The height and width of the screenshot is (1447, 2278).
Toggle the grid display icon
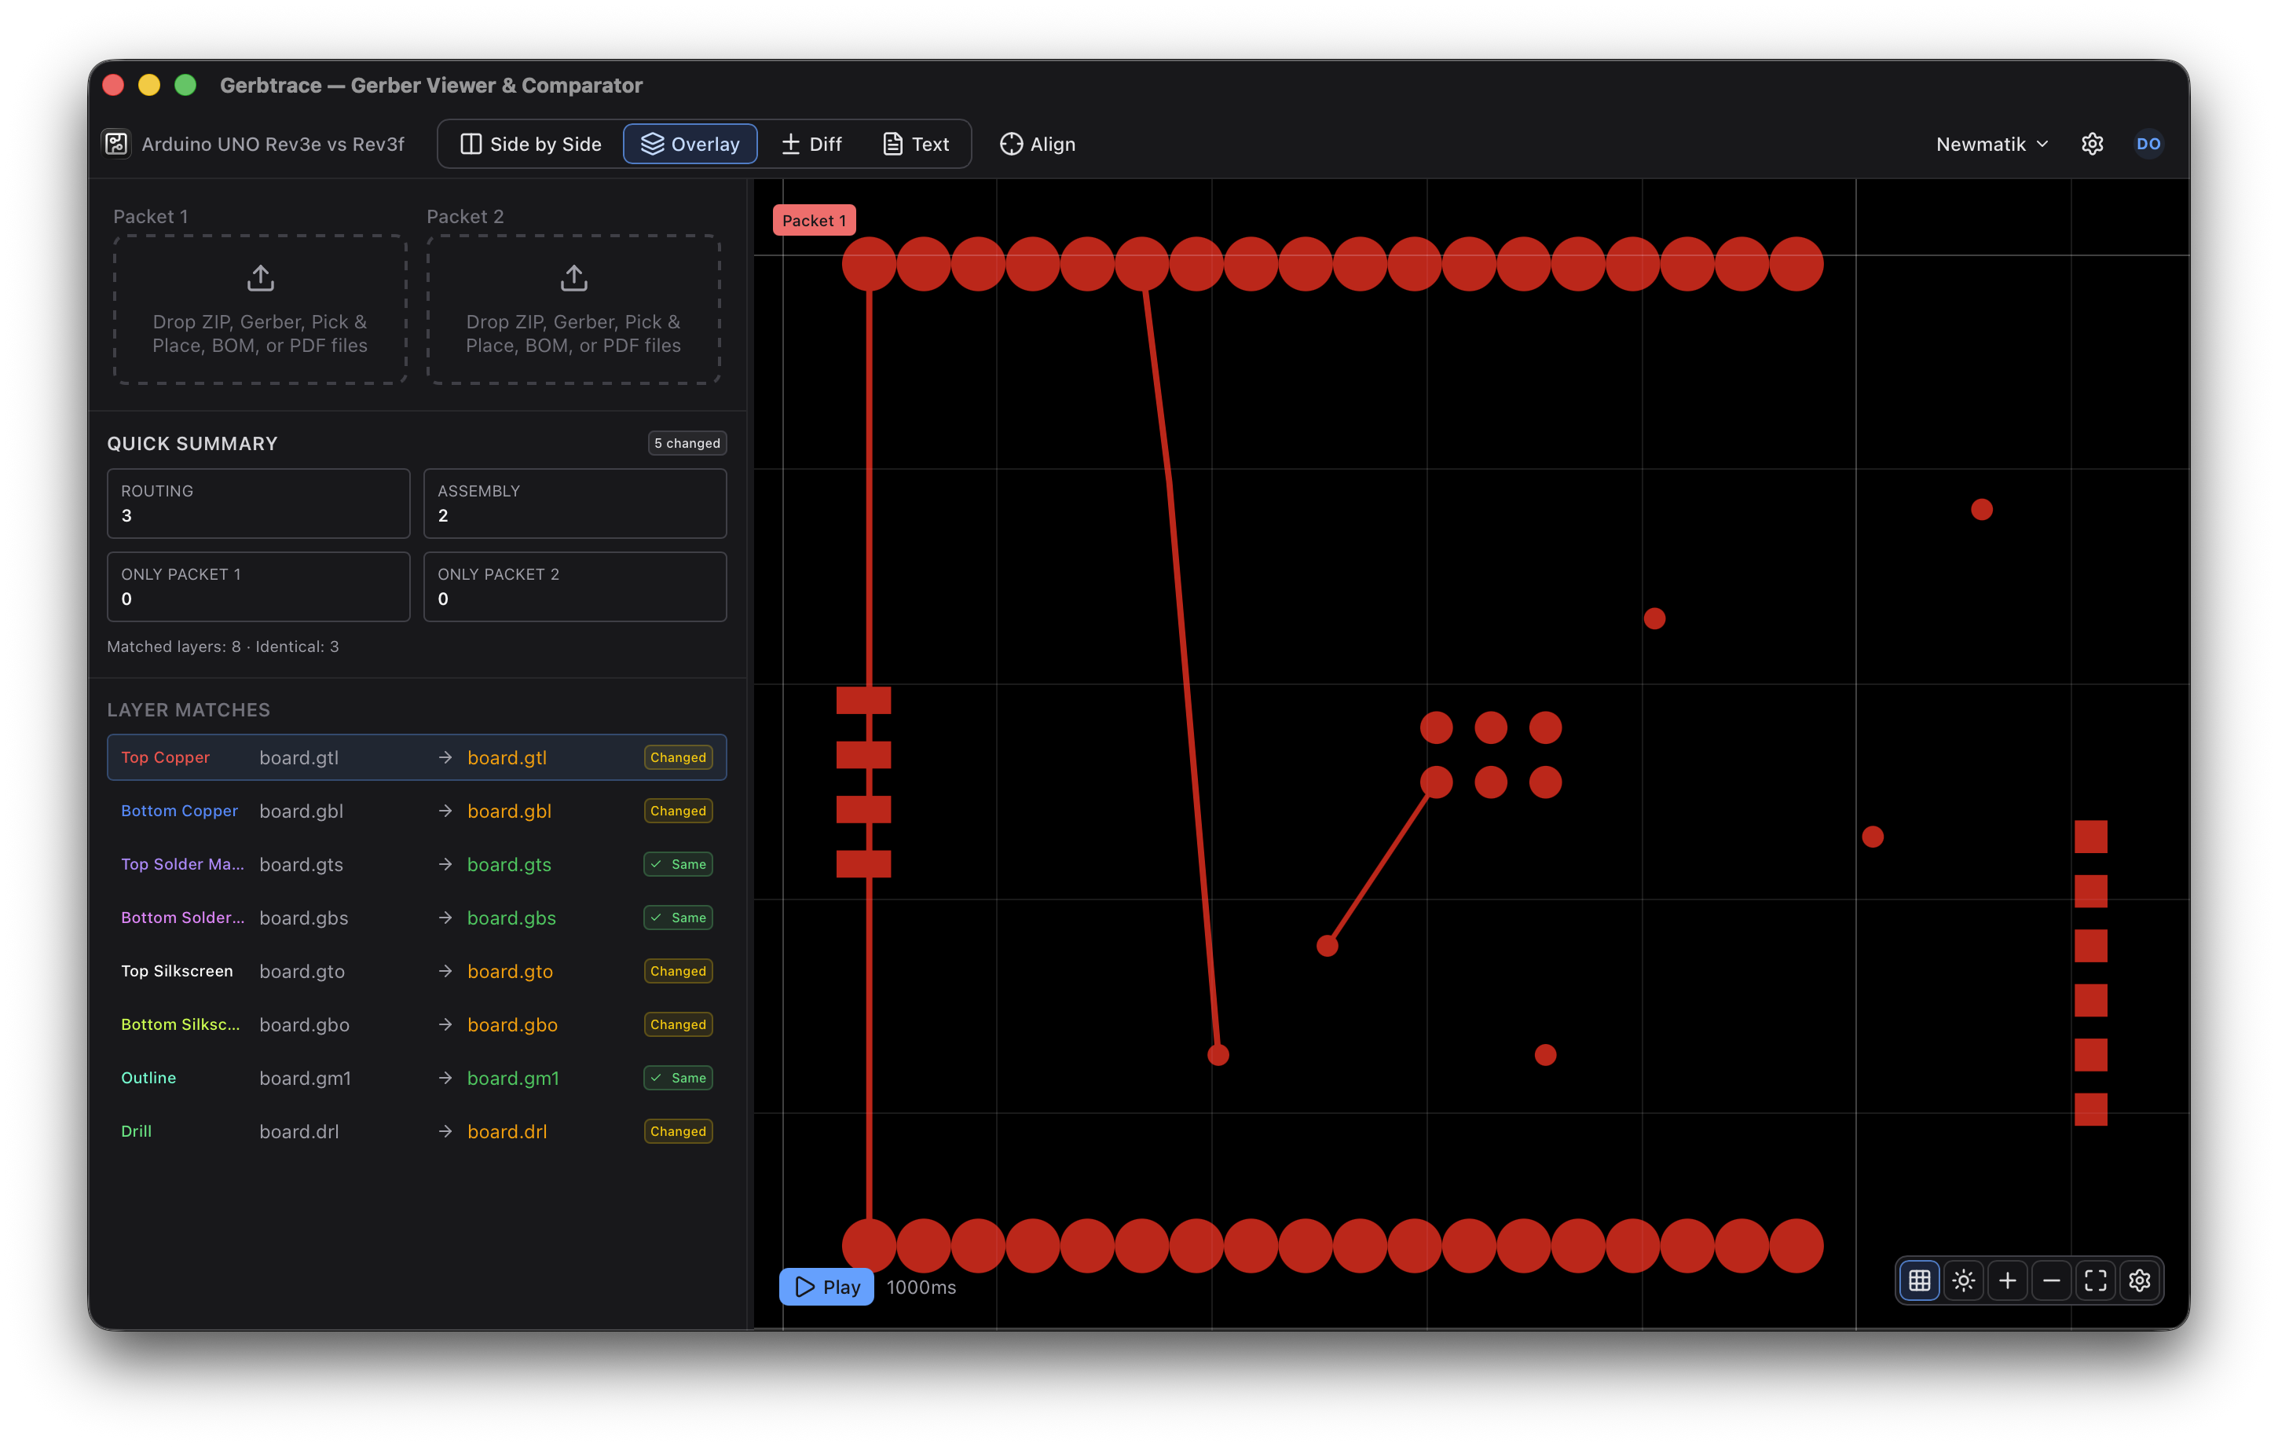1920,1280
